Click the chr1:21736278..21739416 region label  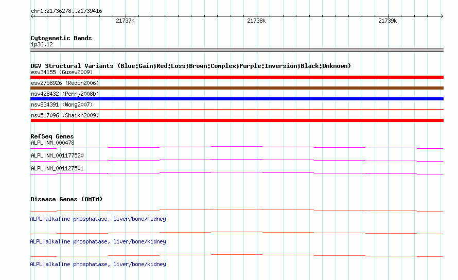click(66, 11)
